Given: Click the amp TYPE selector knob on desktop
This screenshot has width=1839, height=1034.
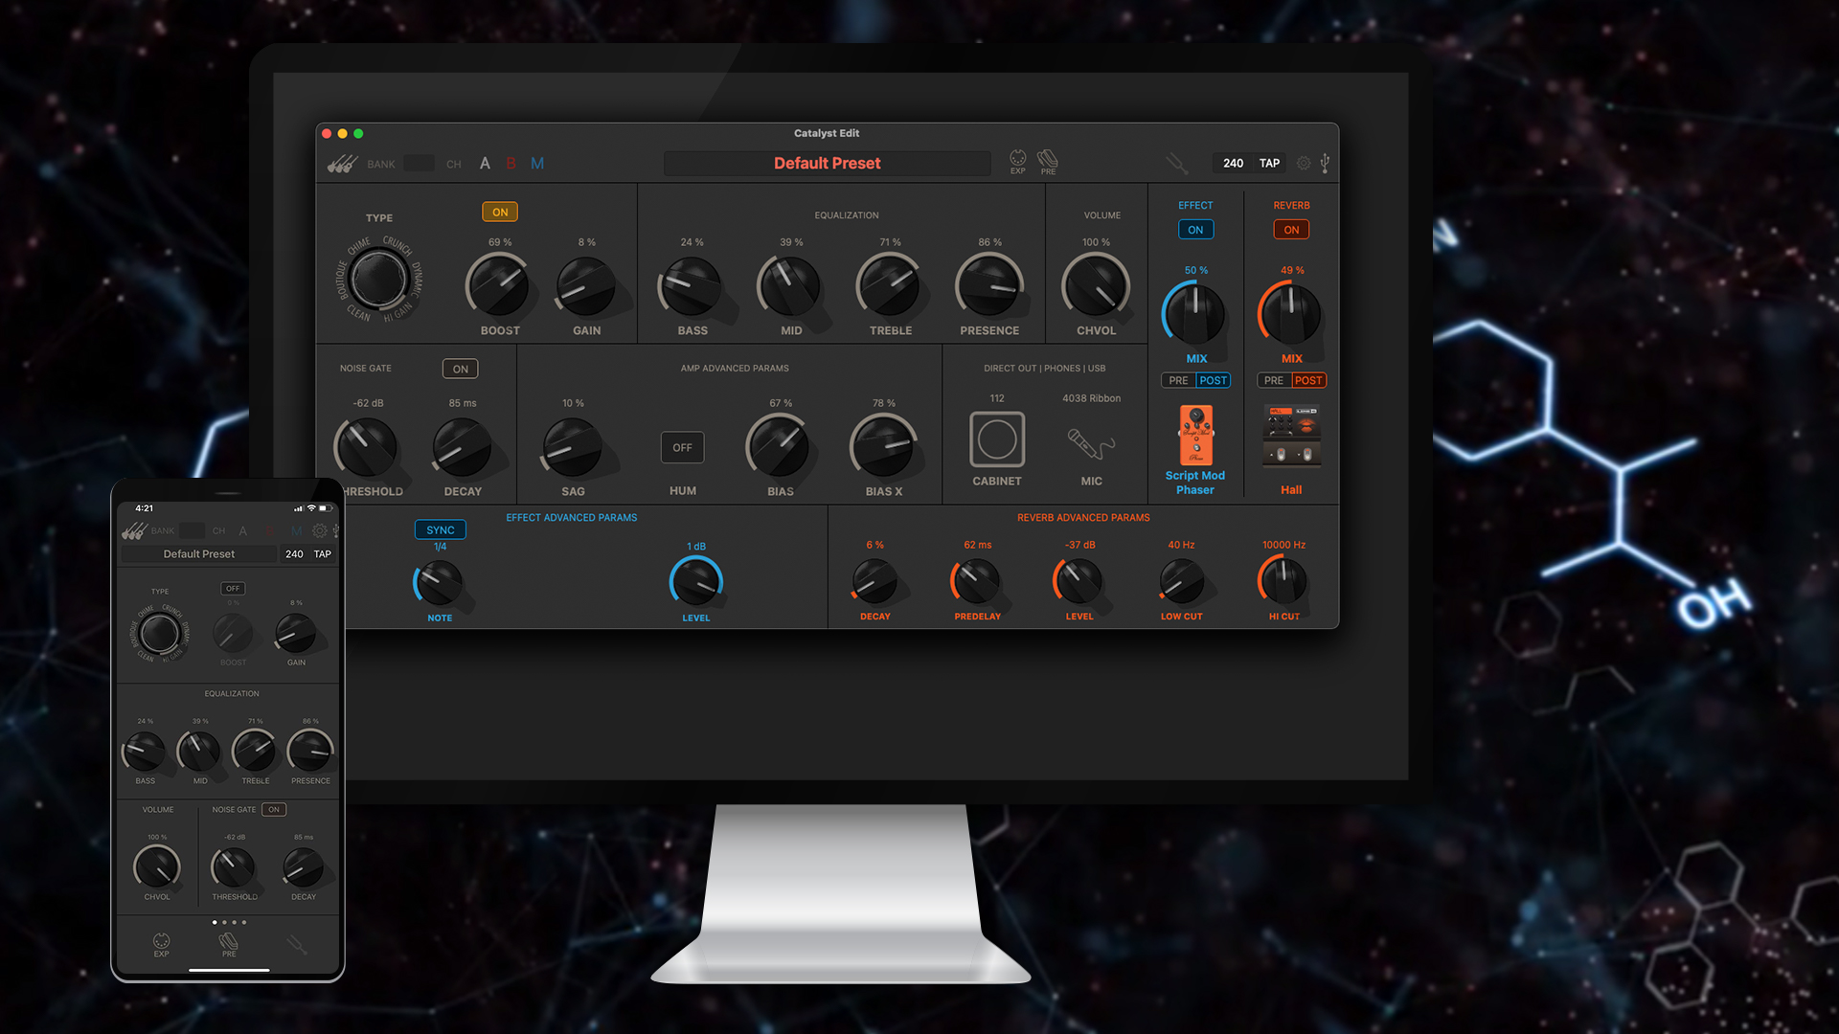Looking at the screenshot, I should 379,279.
